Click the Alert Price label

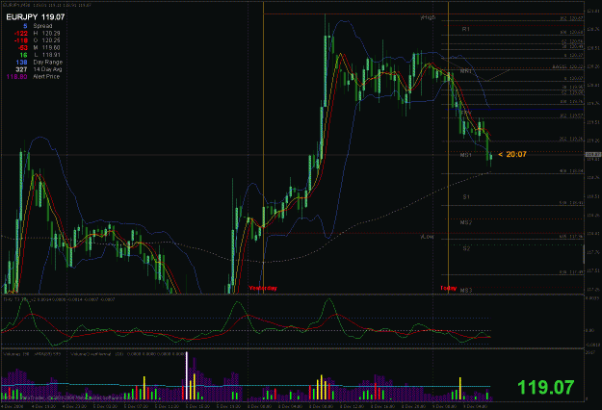point(46,76)
